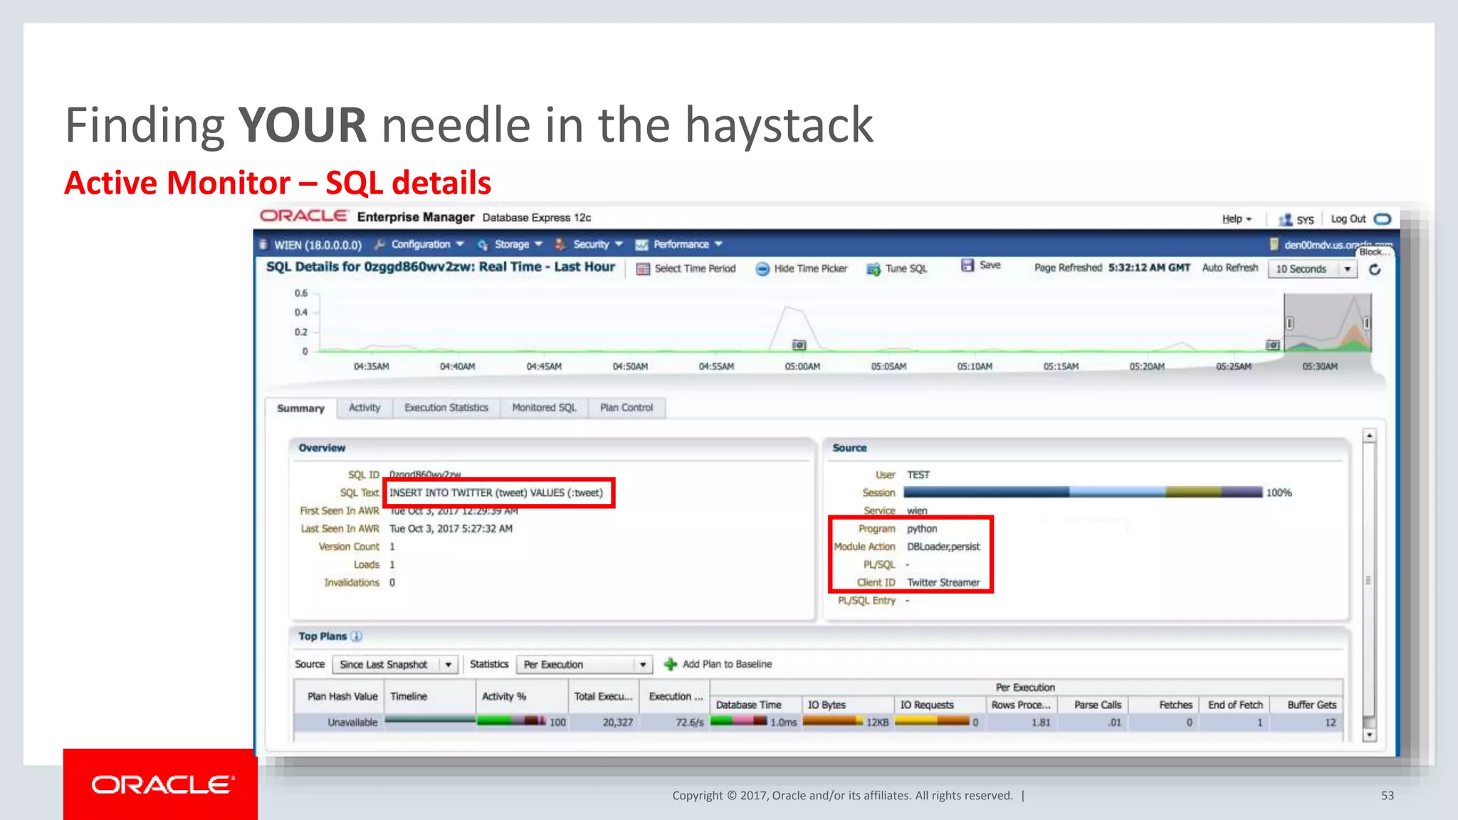The height and width of the screenshot is (820, 1458).
Task: Open the Performance menu
Action: click(688, 244)
